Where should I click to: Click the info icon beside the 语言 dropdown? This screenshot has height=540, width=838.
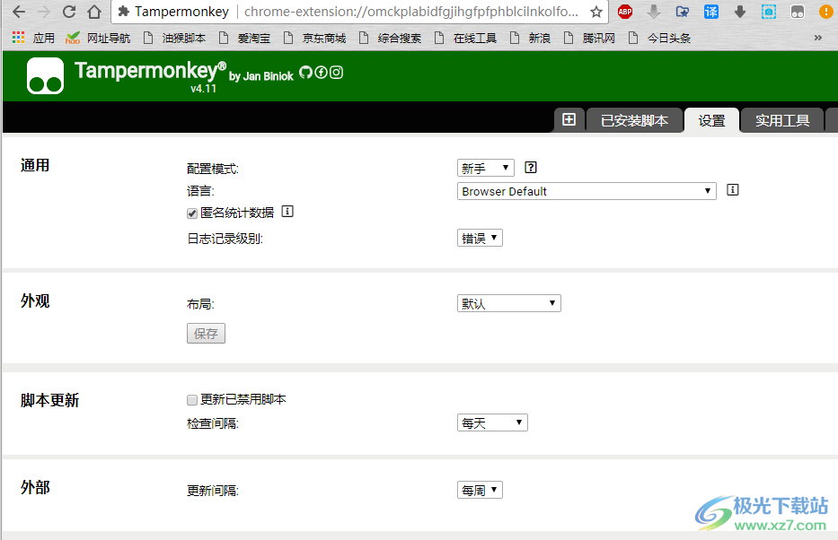tap(732, 189)
